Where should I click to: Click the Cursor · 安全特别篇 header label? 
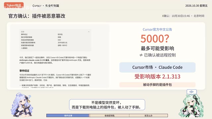click(46, 6)
